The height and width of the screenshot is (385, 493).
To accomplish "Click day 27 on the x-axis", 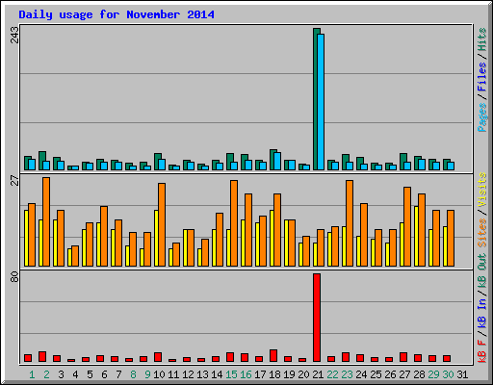I will coord(404,374).
